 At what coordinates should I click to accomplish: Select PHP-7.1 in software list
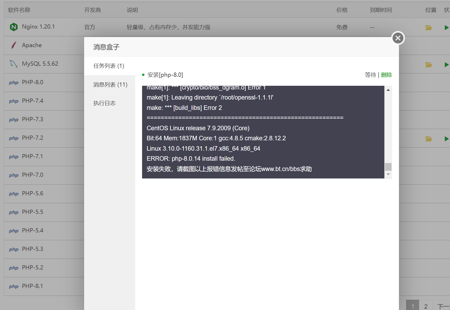(x=33, y=156)
